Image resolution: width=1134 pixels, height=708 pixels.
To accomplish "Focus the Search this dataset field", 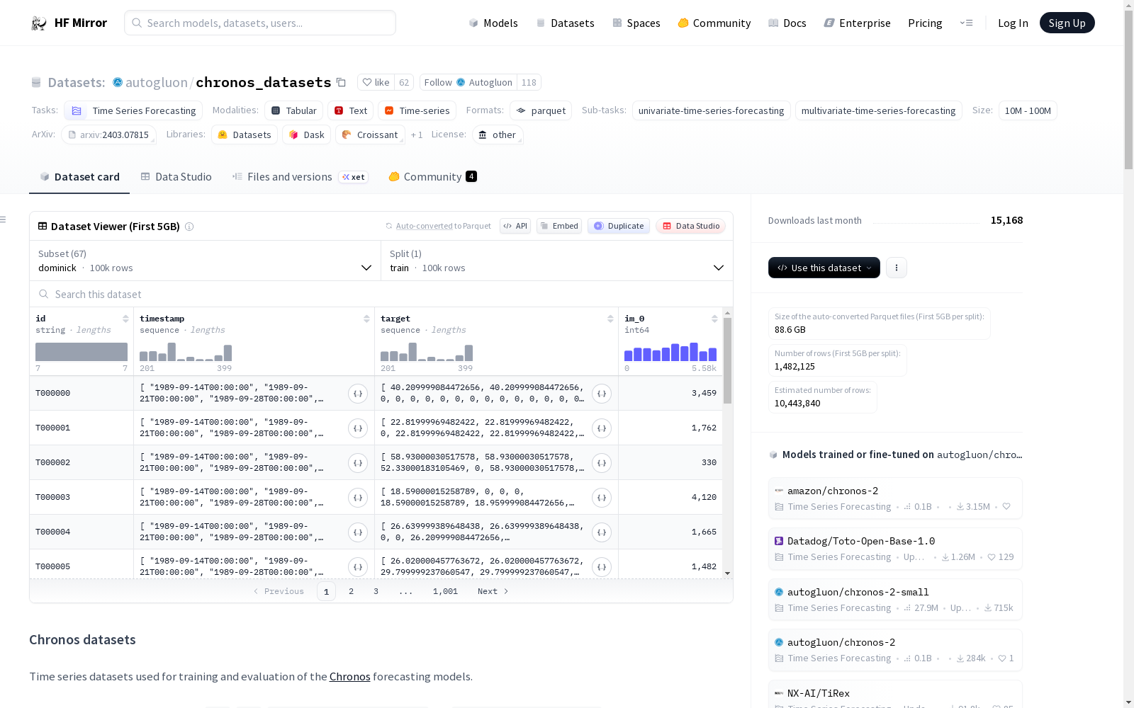I will coord(381,294).
